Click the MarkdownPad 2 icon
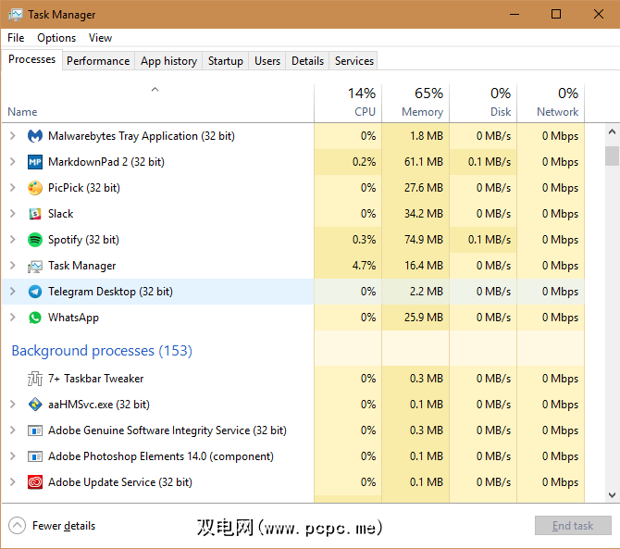This screenshot has width=620, height=549. [35, 162]
